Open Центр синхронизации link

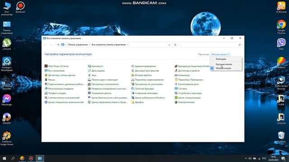point(188,98)
